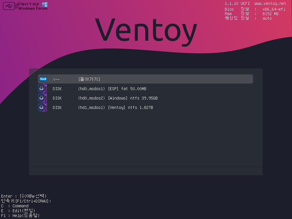
Task: Click the DISK label in the ESP row
Action: pyautogui.click(x=57, y=89)
